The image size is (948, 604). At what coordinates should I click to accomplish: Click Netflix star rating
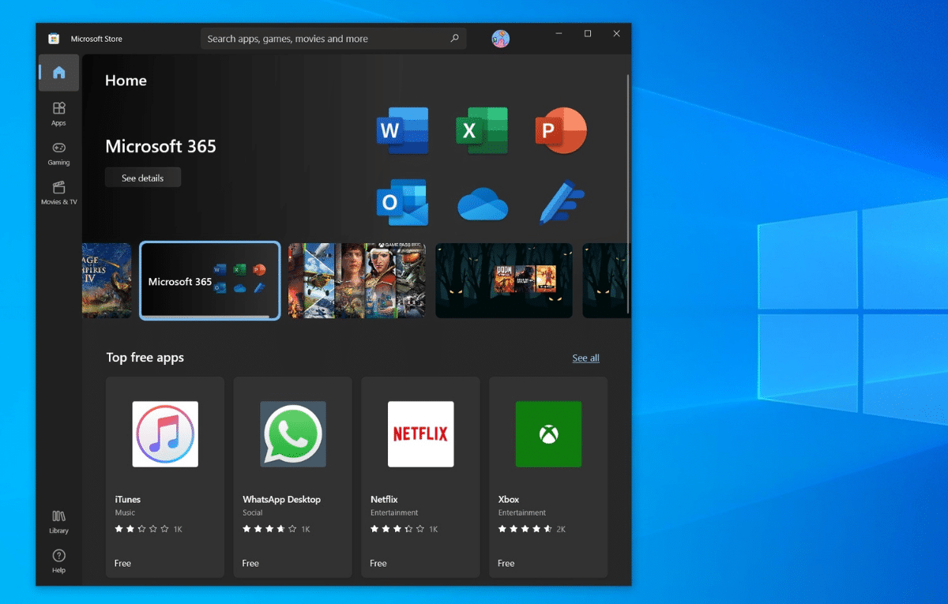click(397, 529)
